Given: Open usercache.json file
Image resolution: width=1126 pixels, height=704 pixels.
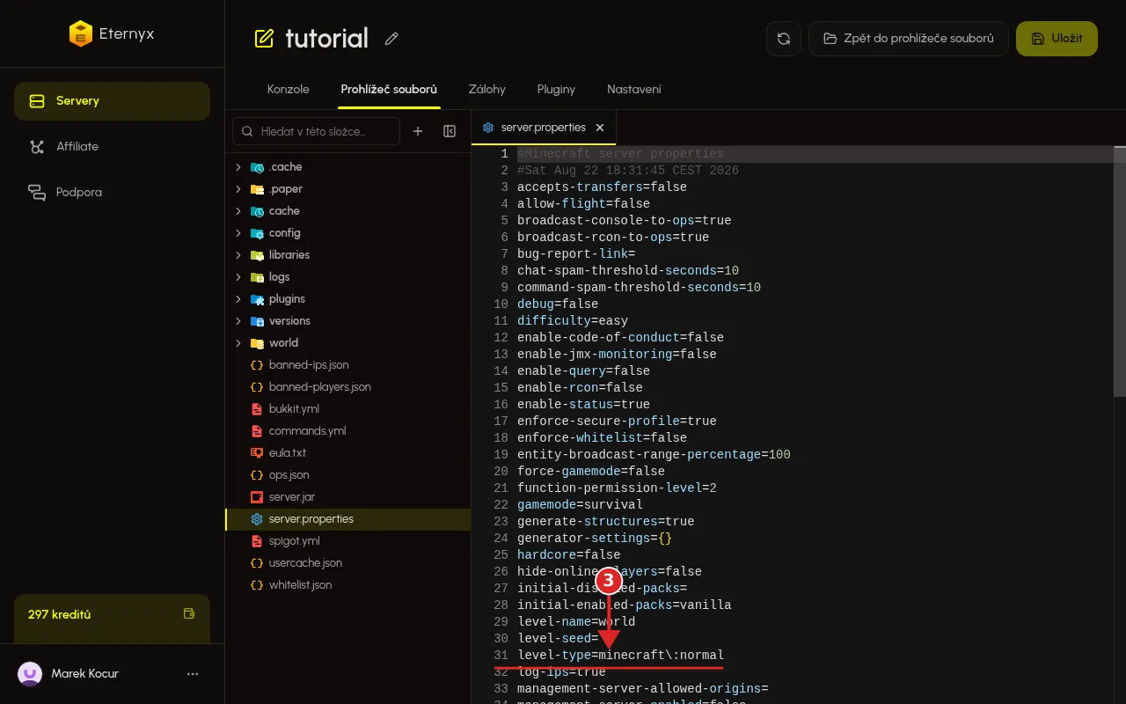Looking at the screenshot, I should coord(348,563).
